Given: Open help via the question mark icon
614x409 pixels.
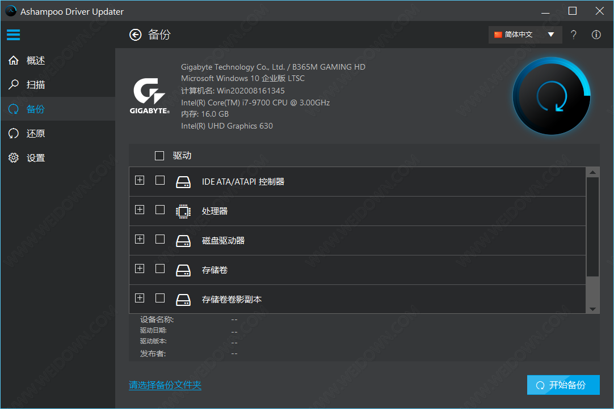Looking at the screenshot, I should point(573,35).
